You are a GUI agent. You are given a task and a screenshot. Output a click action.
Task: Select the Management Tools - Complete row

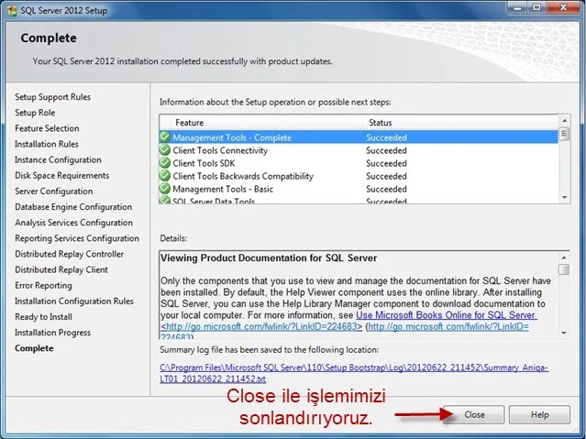point(359,137)
